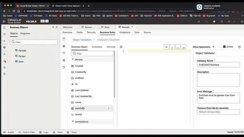Click the fourth editor toolbar button
244x137 pixels.
point(184,47)
